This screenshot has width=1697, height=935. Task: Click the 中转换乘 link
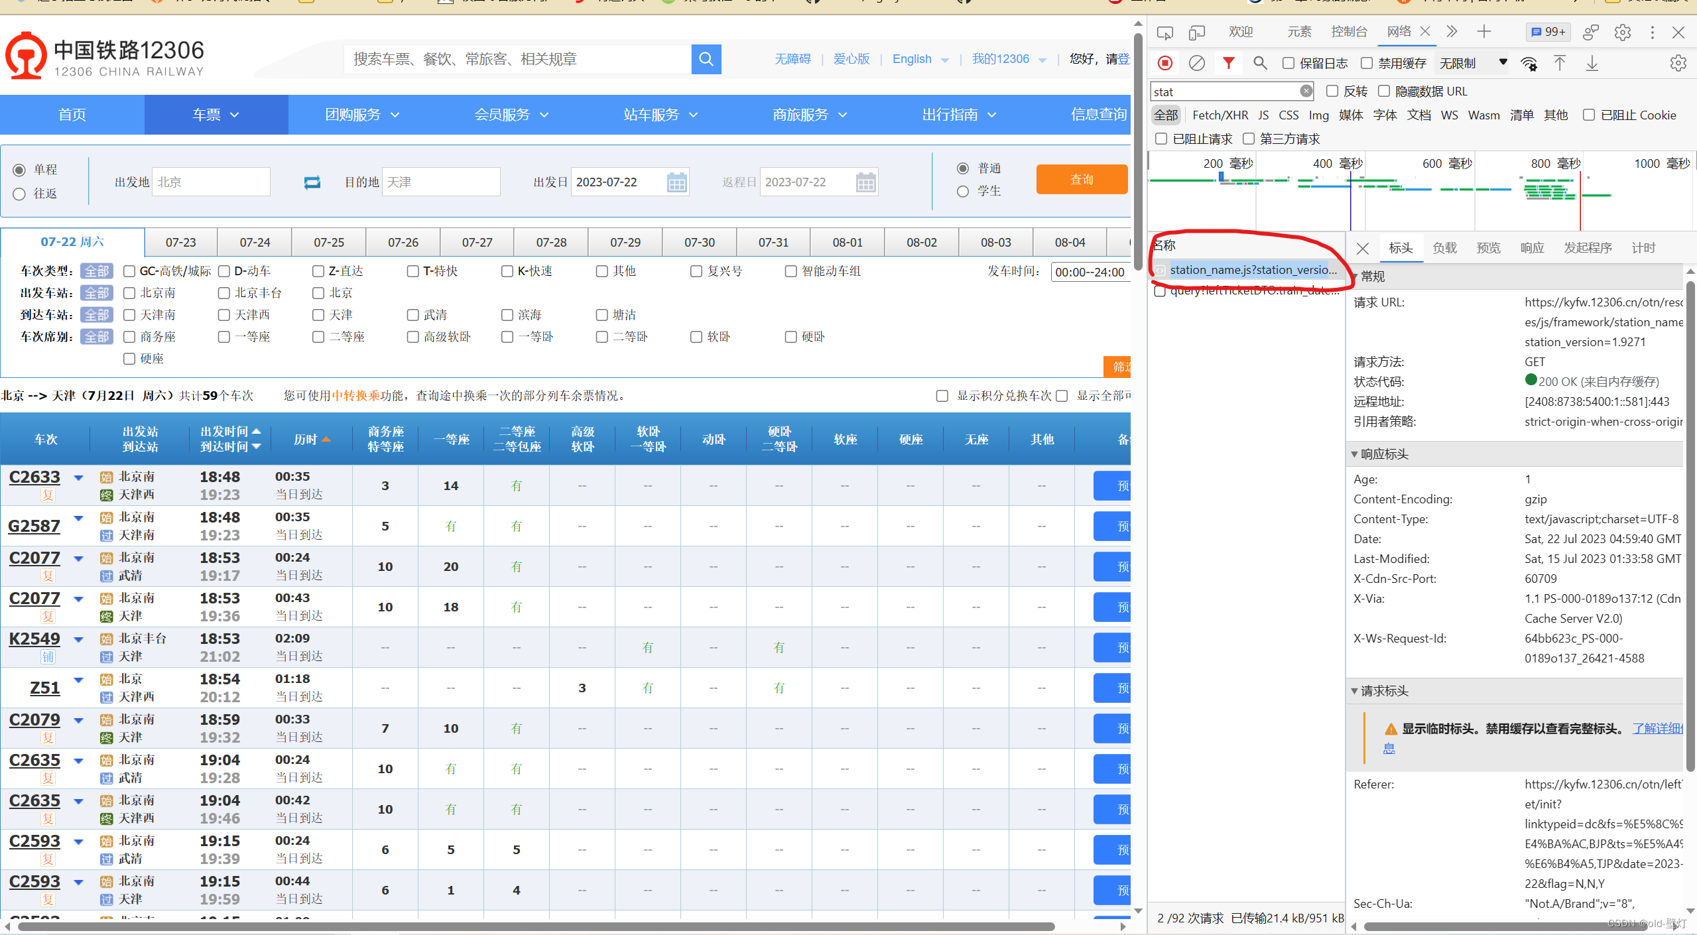click(x=355, y=396)
